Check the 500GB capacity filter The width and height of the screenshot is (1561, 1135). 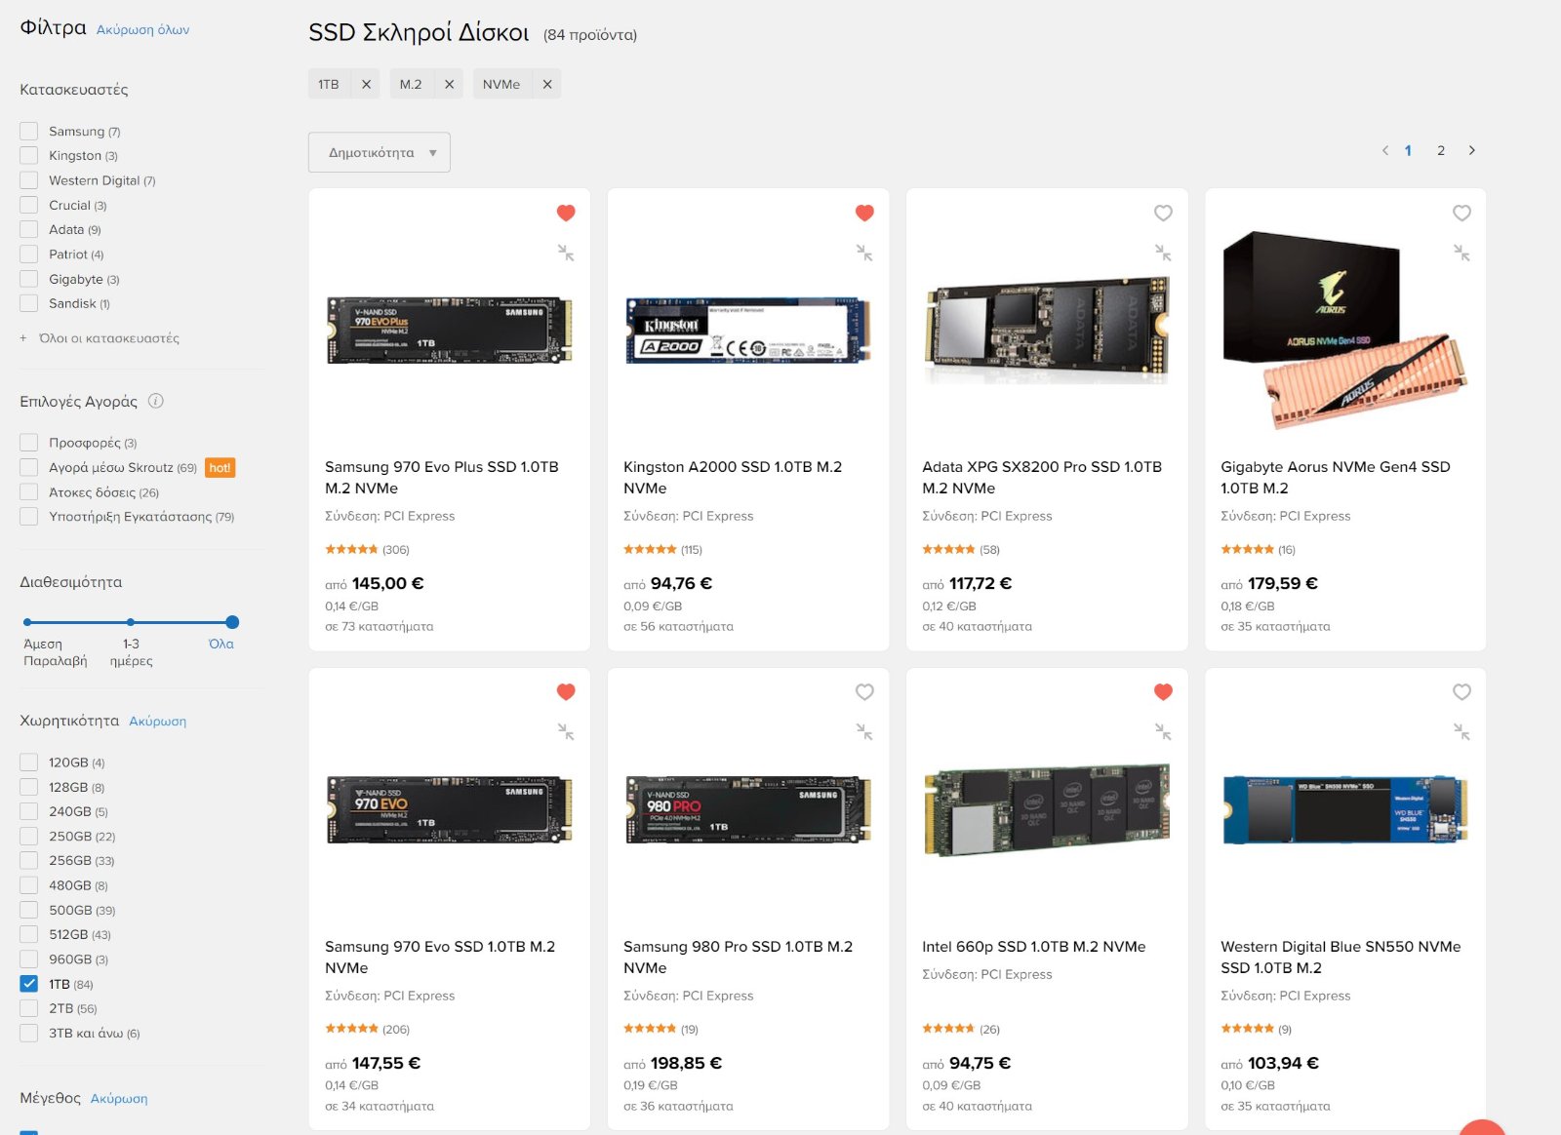point(29,910)
